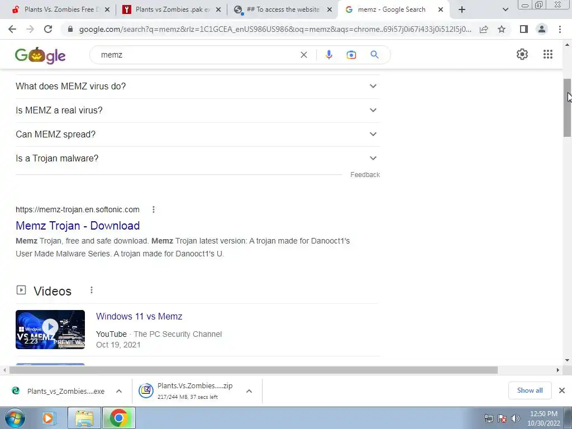Open Windows Media Player from taskbar
Viewport: 572px width, 429px height.
click(49, 418)
